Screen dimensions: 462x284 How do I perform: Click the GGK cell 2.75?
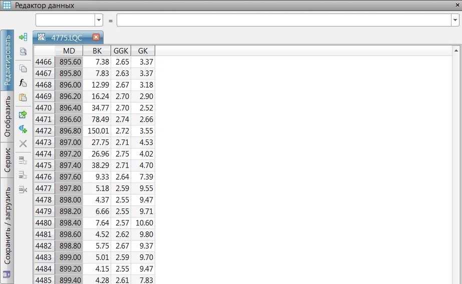coord(121,154)
